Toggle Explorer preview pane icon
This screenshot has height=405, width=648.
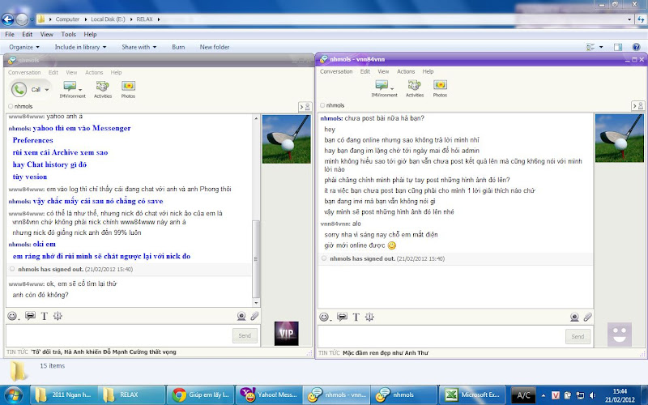(618, 47)
